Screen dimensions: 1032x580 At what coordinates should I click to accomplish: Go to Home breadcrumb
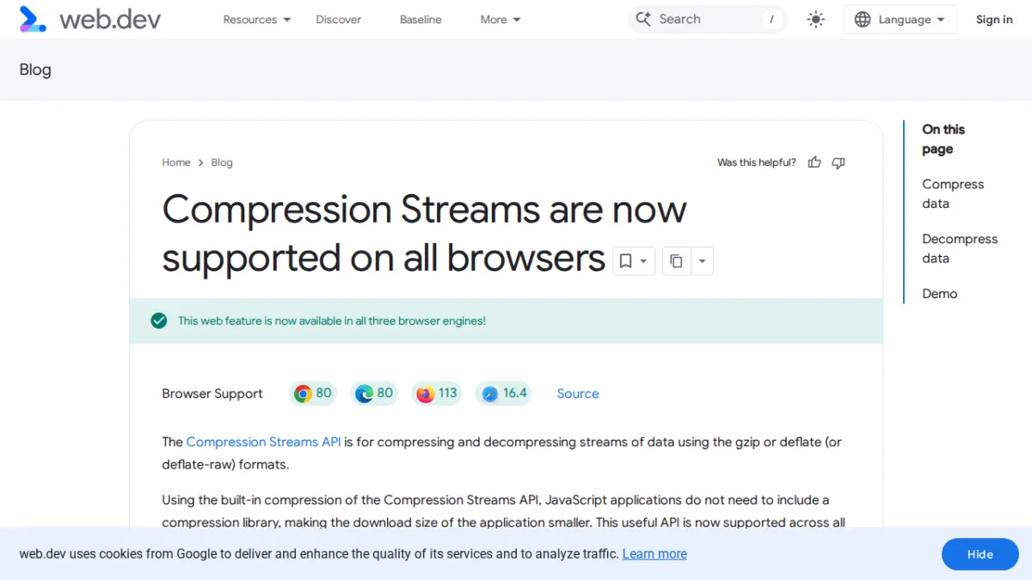[x=176, y=162]
